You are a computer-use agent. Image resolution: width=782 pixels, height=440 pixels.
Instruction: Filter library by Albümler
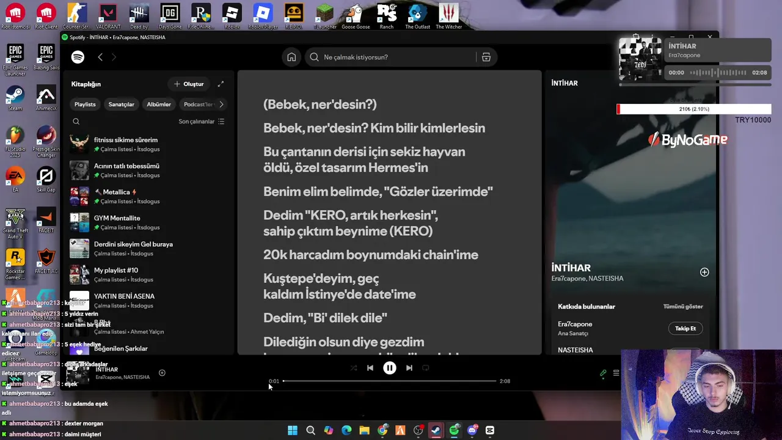tap(159, 105)
